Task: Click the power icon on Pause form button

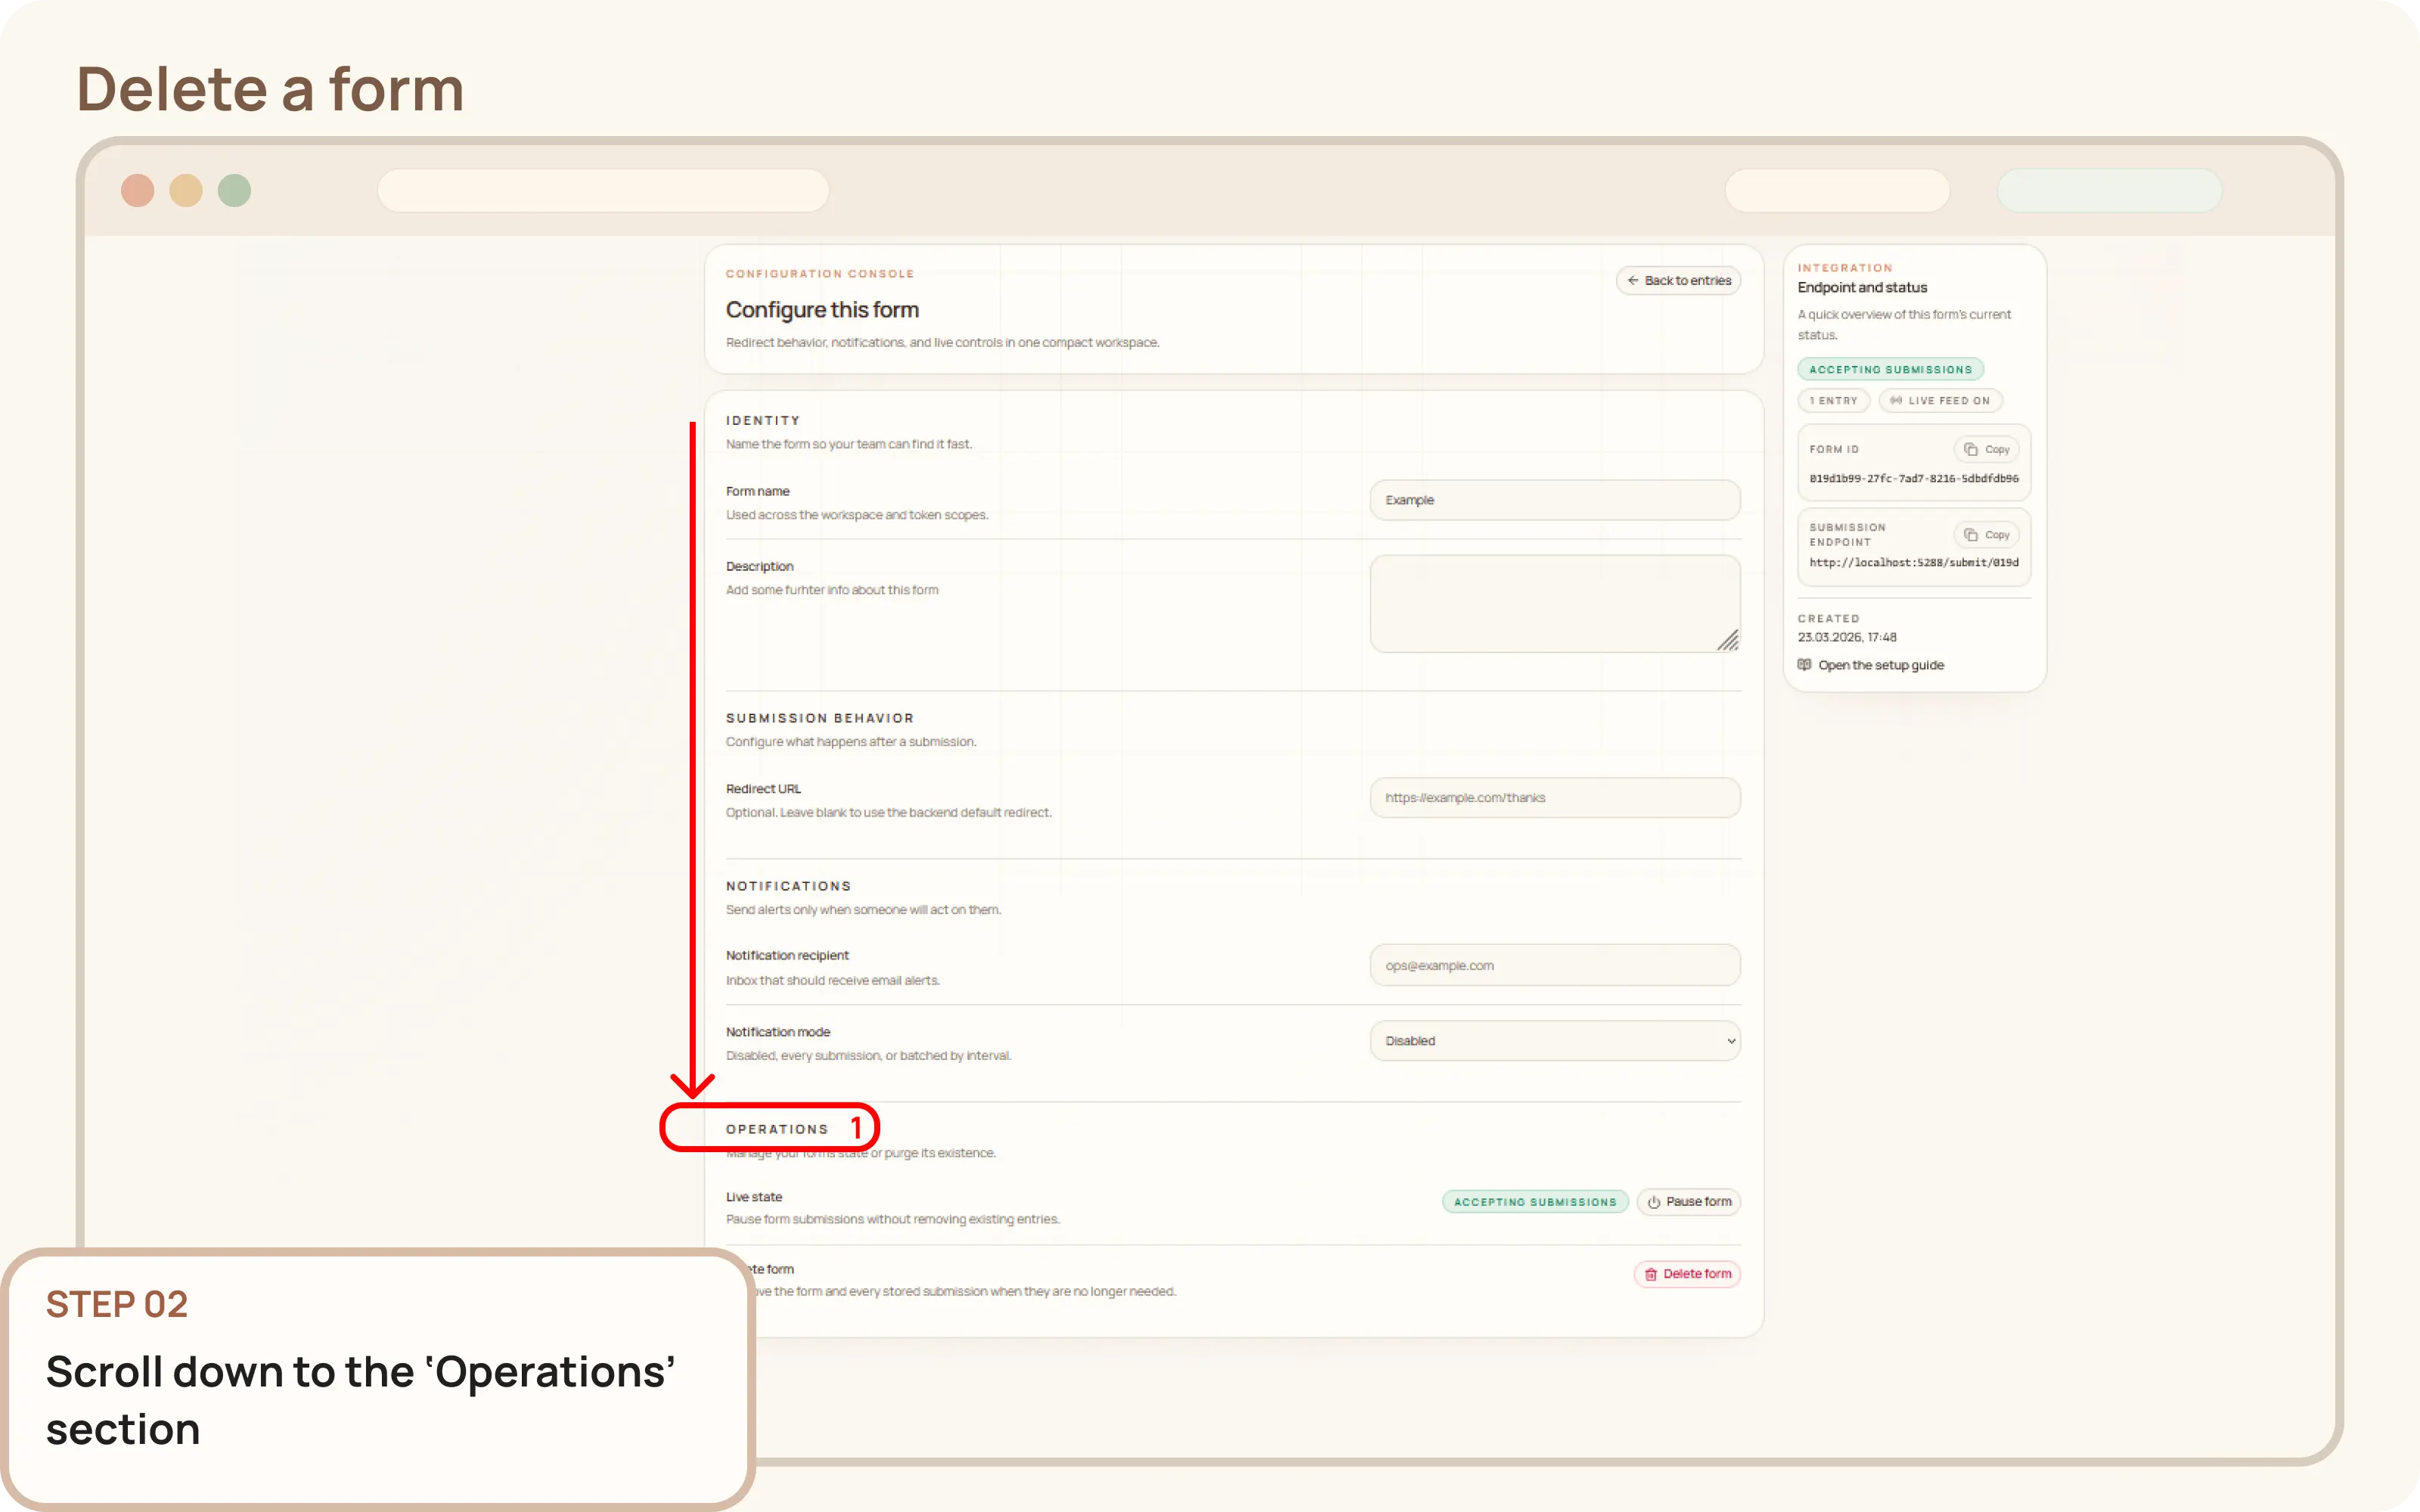Action: (1654, 1202)
